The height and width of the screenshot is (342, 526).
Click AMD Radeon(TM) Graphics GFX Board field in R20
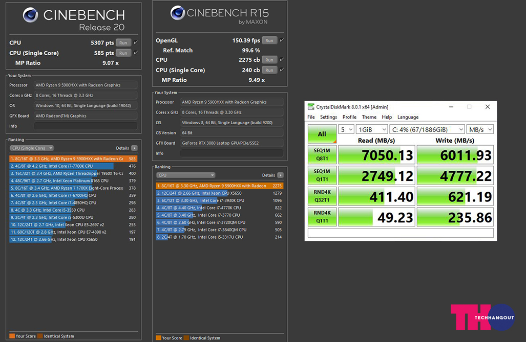(x=86, y=116)
